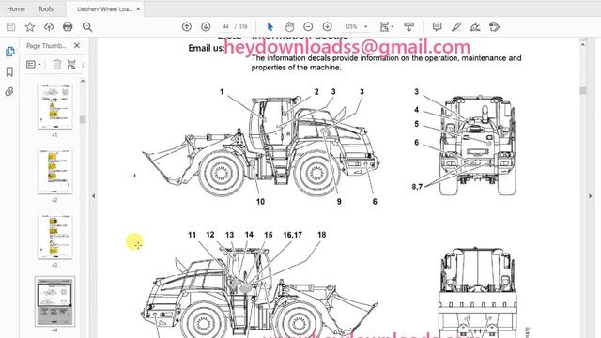Go to the next page with the down arrow

206,27
